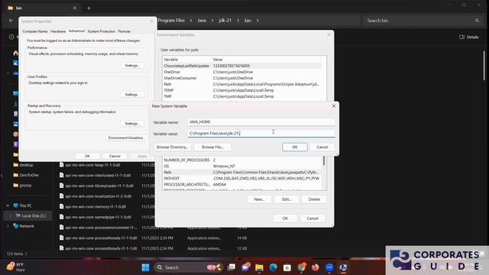The image size is (489, 275).
Task: Click jdk-21 in the Explorer address breadcrumb
Action: pyautogui.click(x=225, y=21)
